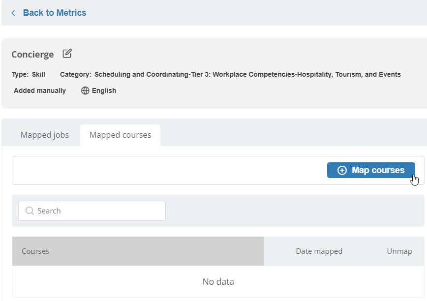Click empty toolbar area left of Map courses

point(167,170)
